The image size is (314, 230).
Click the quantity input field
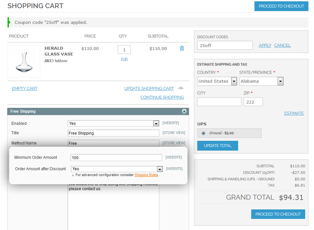124,50
